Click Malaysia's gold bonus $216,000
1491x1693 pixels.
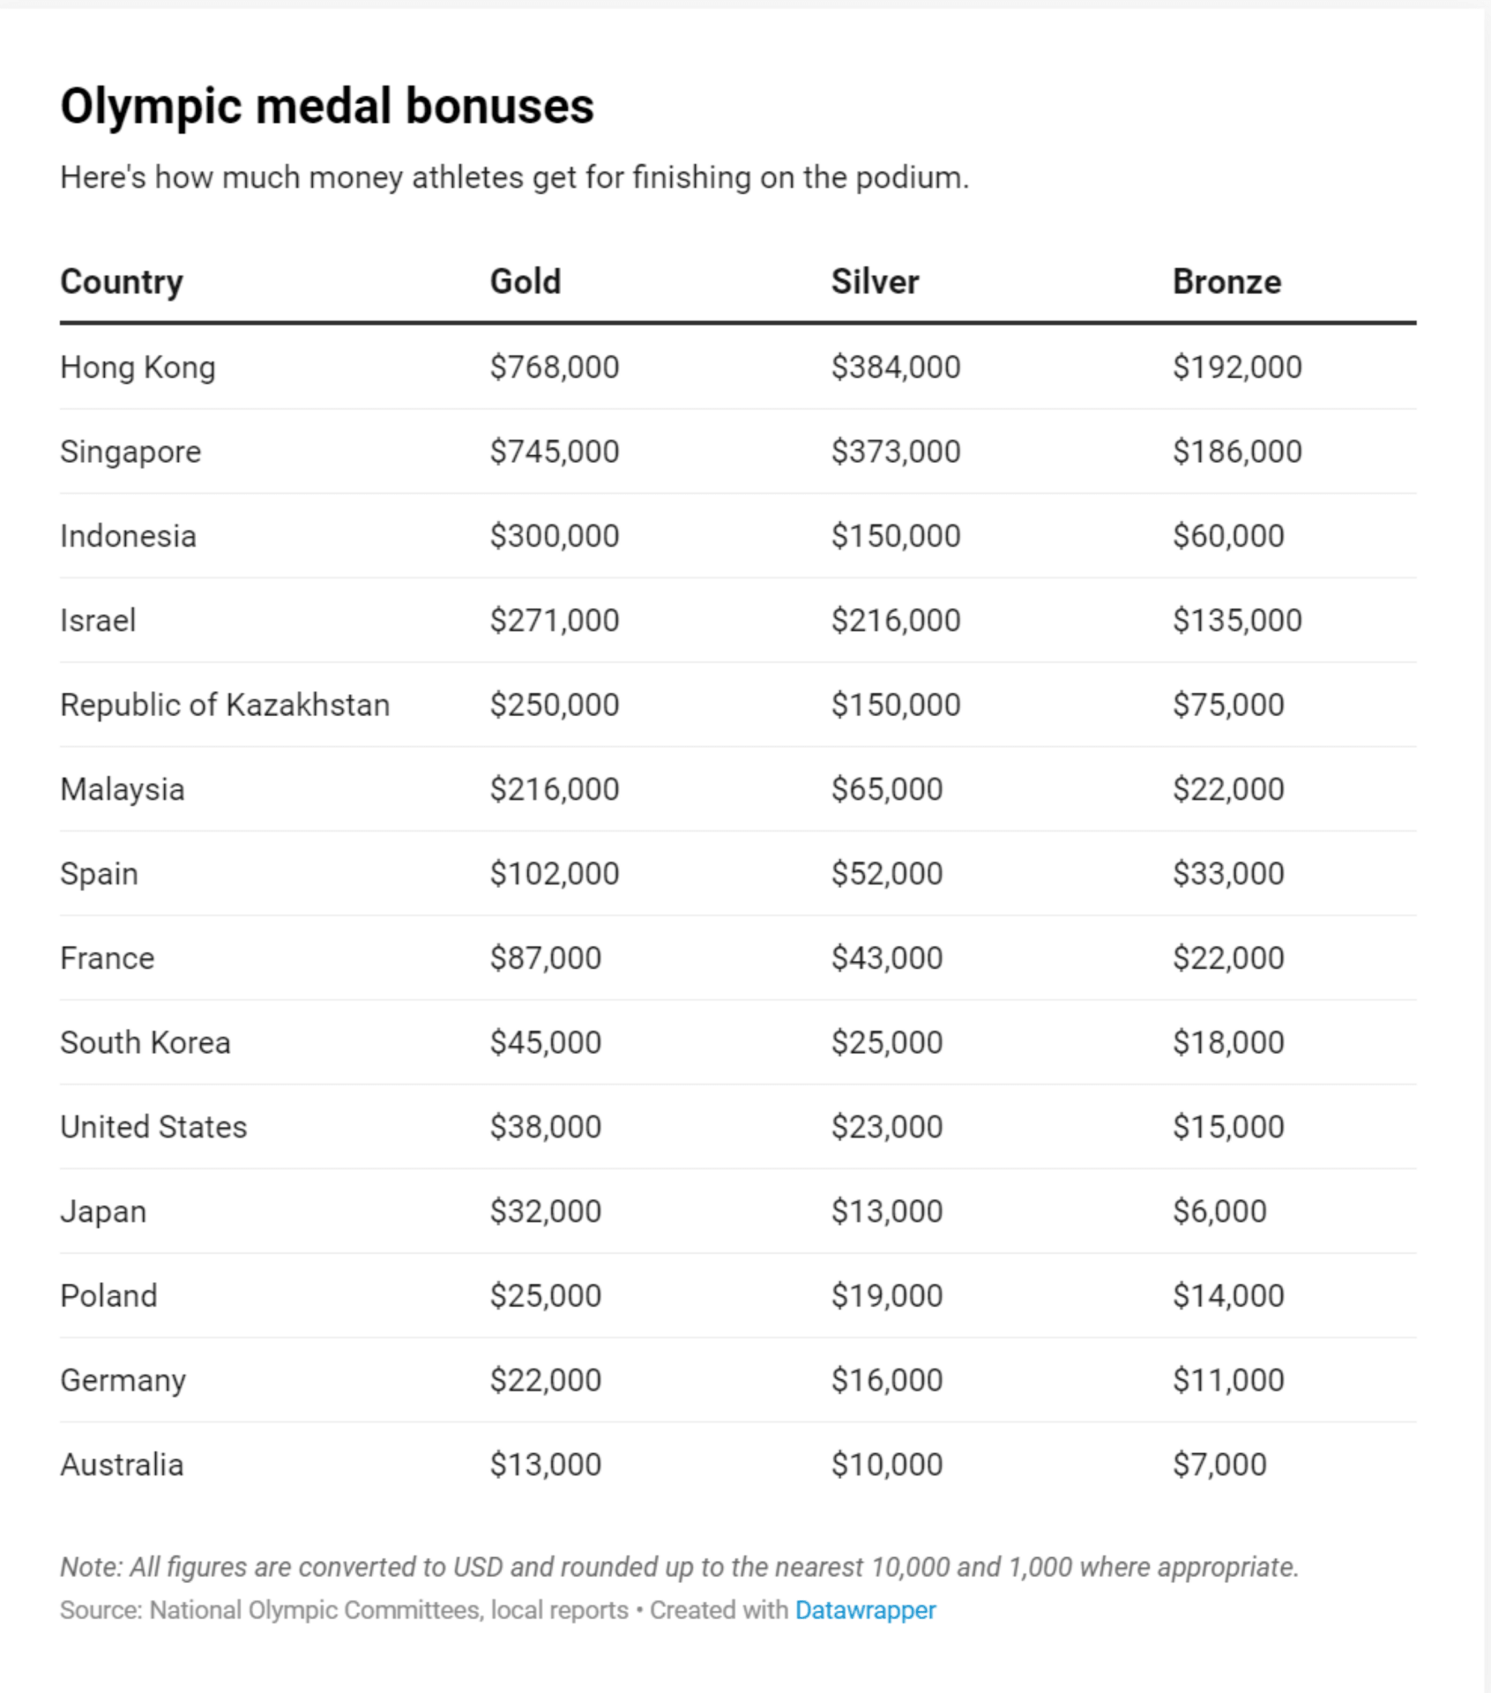[555, 789]
